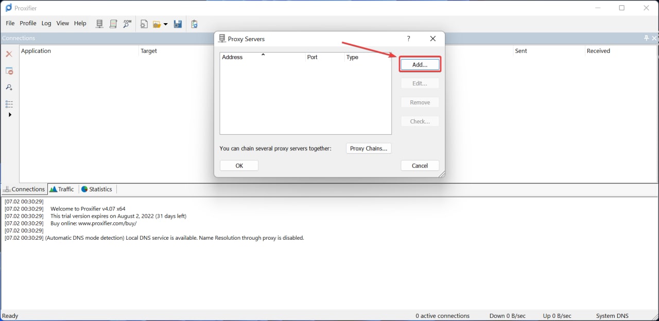Maximize the Proxifier window
Image resolution: width=659 pixels, height=321 pixels.
coord(622,8)
